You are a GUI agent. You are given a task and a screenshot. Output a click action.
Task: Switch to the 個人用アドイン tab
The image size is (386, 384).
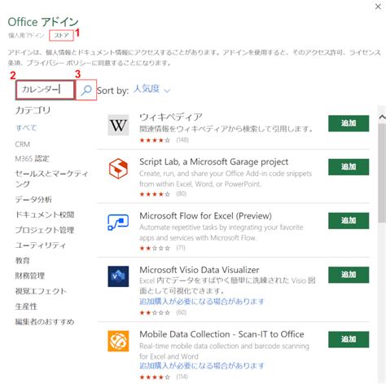(x=26, y=35)
